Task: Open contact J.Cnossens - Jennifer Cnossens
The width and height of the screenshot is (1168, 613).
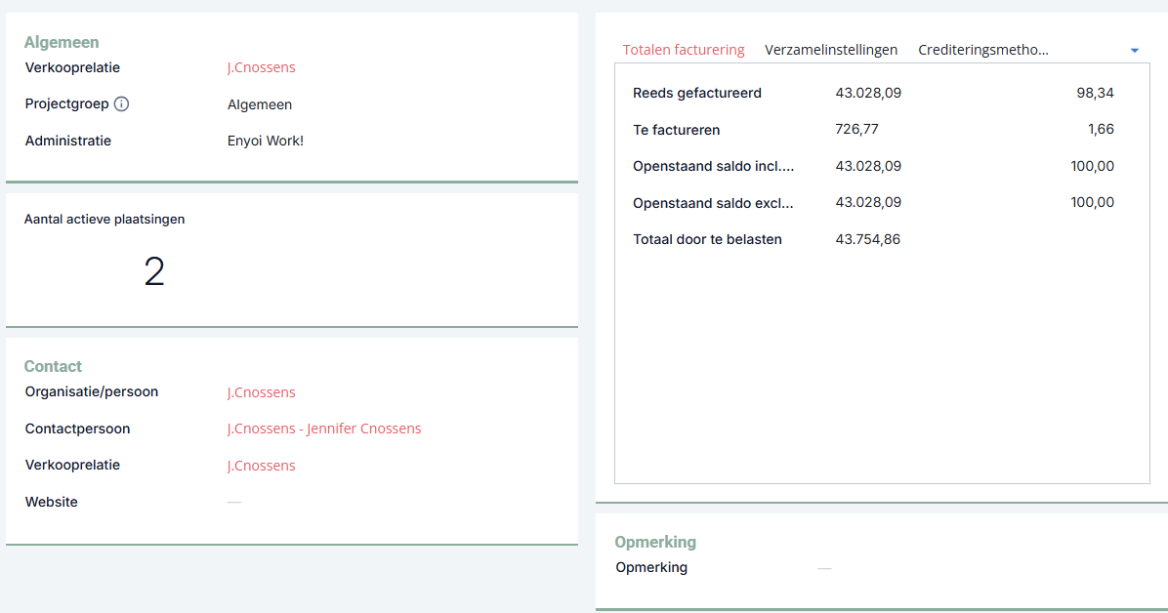Action: [x=324, y=429]
